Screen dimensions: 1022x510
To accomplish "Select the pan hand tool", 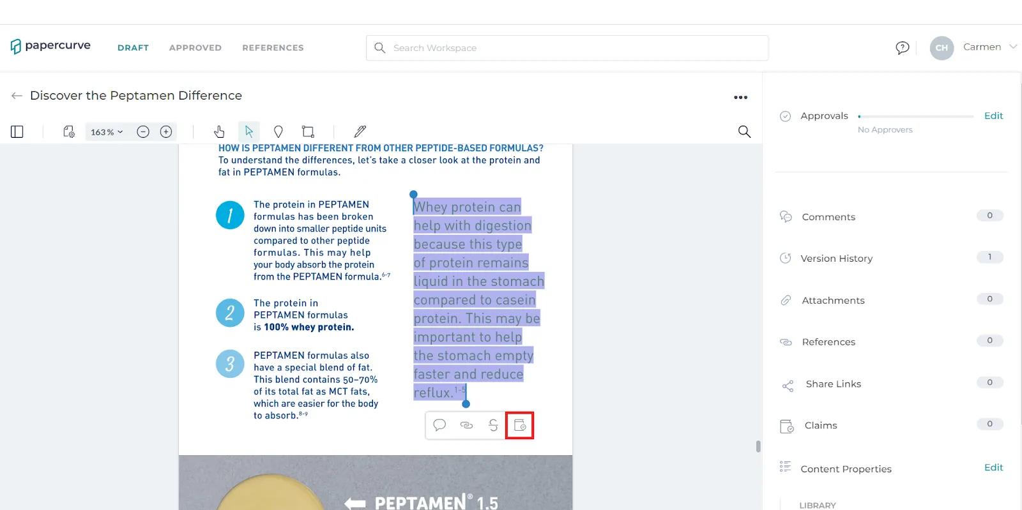I will pos(219,131).
